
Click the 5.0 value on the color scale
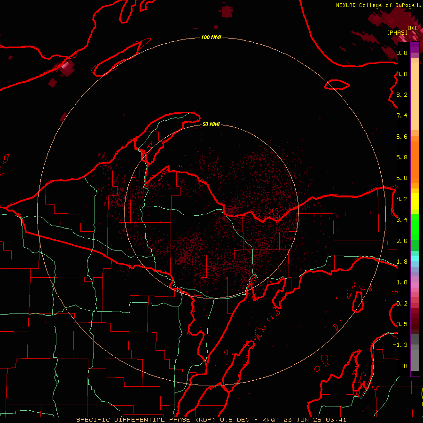tap(402, 178)
